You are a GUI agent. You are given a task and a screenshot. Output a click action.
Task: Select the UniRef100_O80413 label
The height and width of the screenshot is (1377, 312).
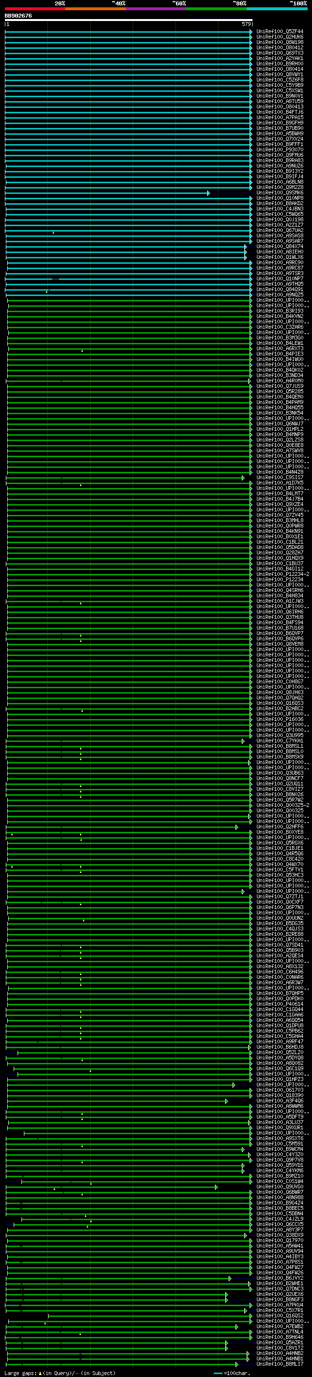280,107
